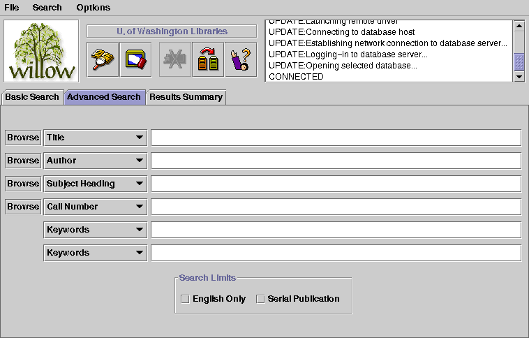
Task: Open the Subject Heading dropdown
Action: [95, 184]
